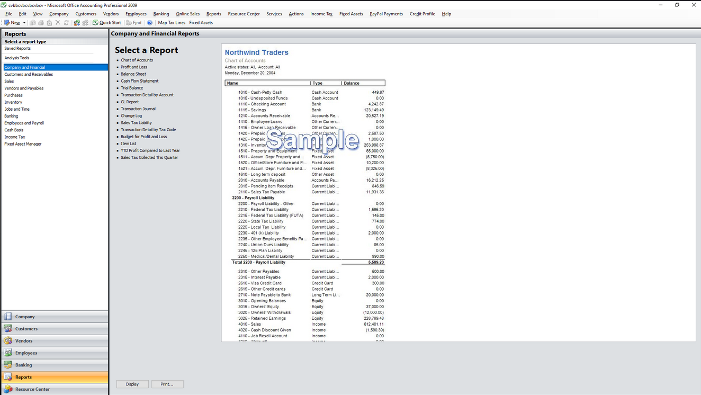This screenshot has width=701, height=395.
Task: Click the Delete (X) toolbar icon
Action: 58,23
